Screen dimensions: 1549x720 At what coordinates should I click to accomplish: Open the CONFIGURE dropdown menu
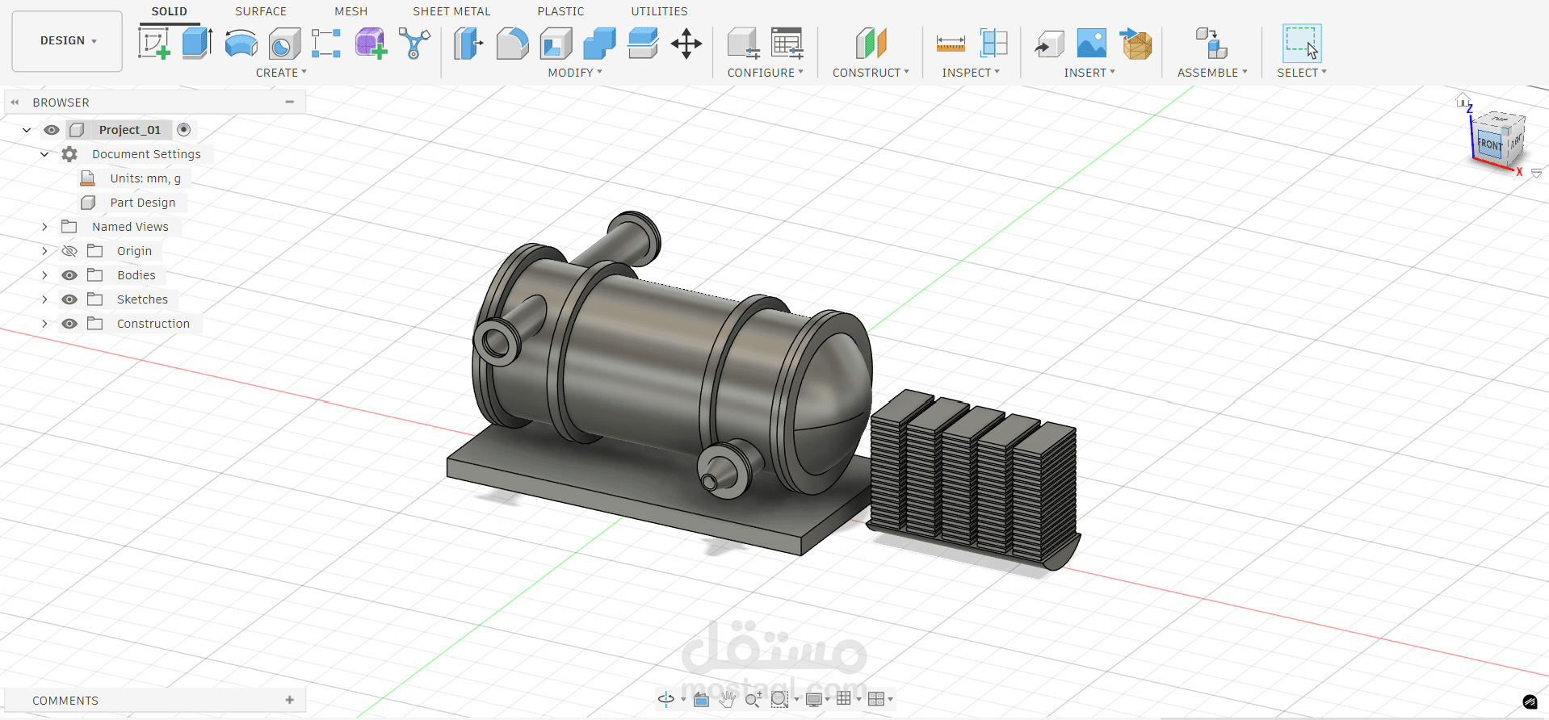[x=765, y=73]
